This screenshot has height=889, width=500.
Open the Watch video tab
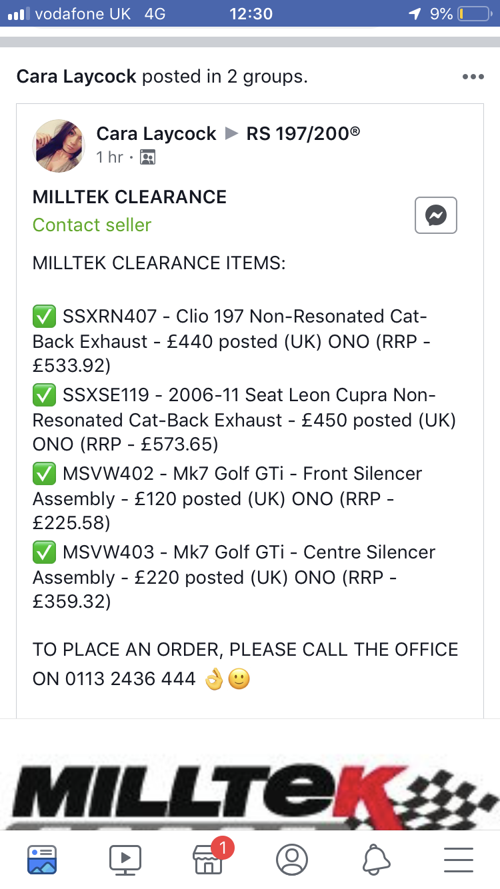(125, 859)
